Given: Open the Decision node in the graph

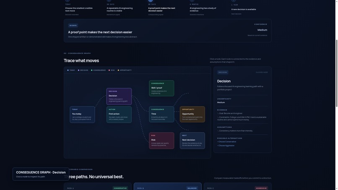Looking at the screenshot, I should click(x=119, y=96).
